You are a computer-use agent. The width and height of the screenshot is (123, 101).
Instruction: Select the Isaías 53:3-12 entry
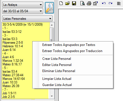point(12,32)
